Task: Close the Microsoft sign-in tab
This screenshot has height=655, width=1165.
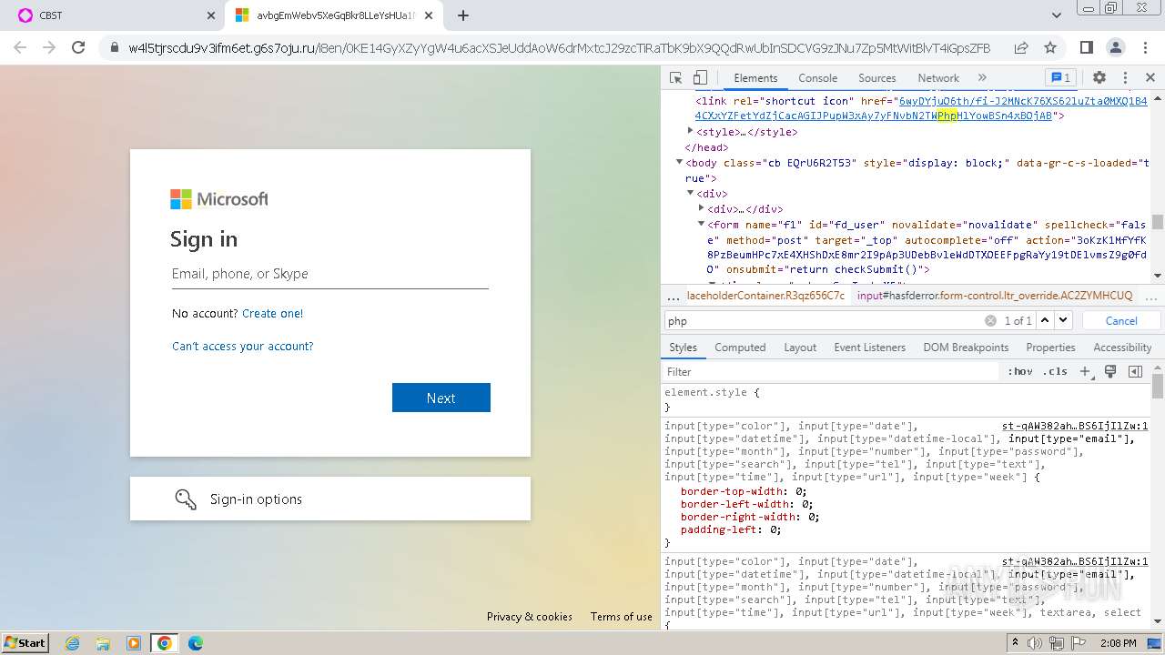Action: click(429, 15)
